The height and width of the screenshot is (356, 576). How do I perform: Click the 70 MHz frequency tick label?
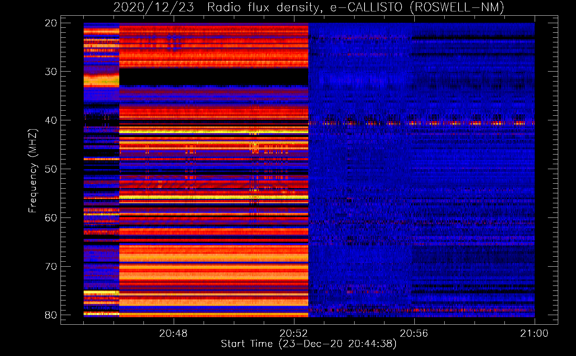(51, 267)
